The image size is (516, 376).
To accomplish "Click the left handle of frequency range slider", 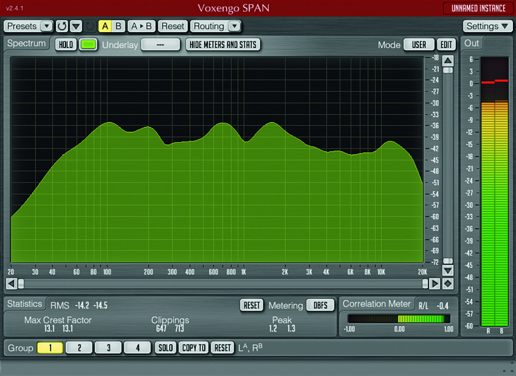I will [x=21, y=283].
